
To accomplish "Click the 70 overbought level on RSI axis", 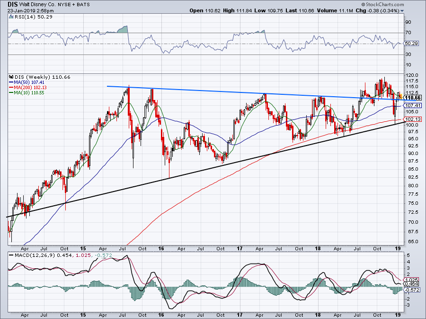I will coord(408,33).
